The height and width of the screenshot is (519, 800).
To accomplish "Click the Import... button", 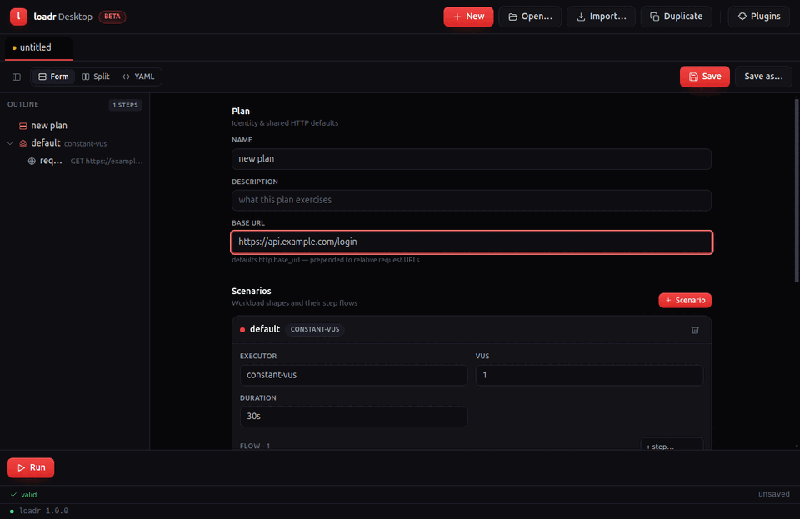I will (601, 17).
